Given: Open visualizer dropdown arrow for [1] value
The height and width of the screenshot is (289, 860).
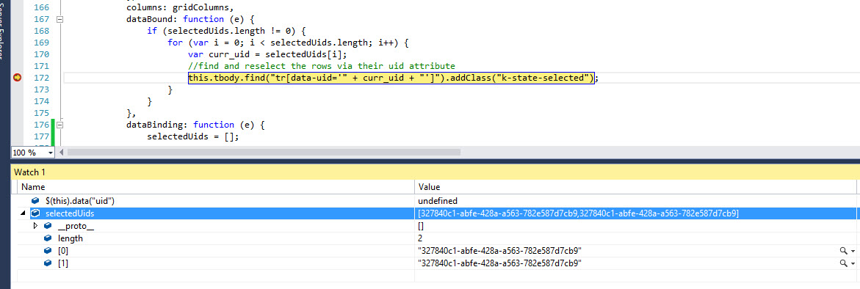Looking at the screenshot, I should 853,264.
